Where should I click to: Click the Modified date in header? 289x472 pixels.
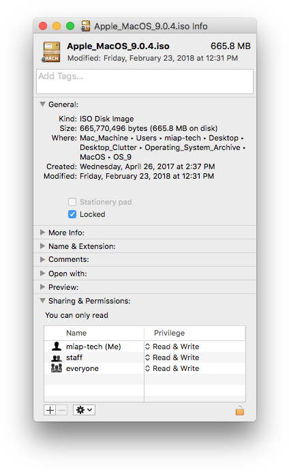click(153, 58)
